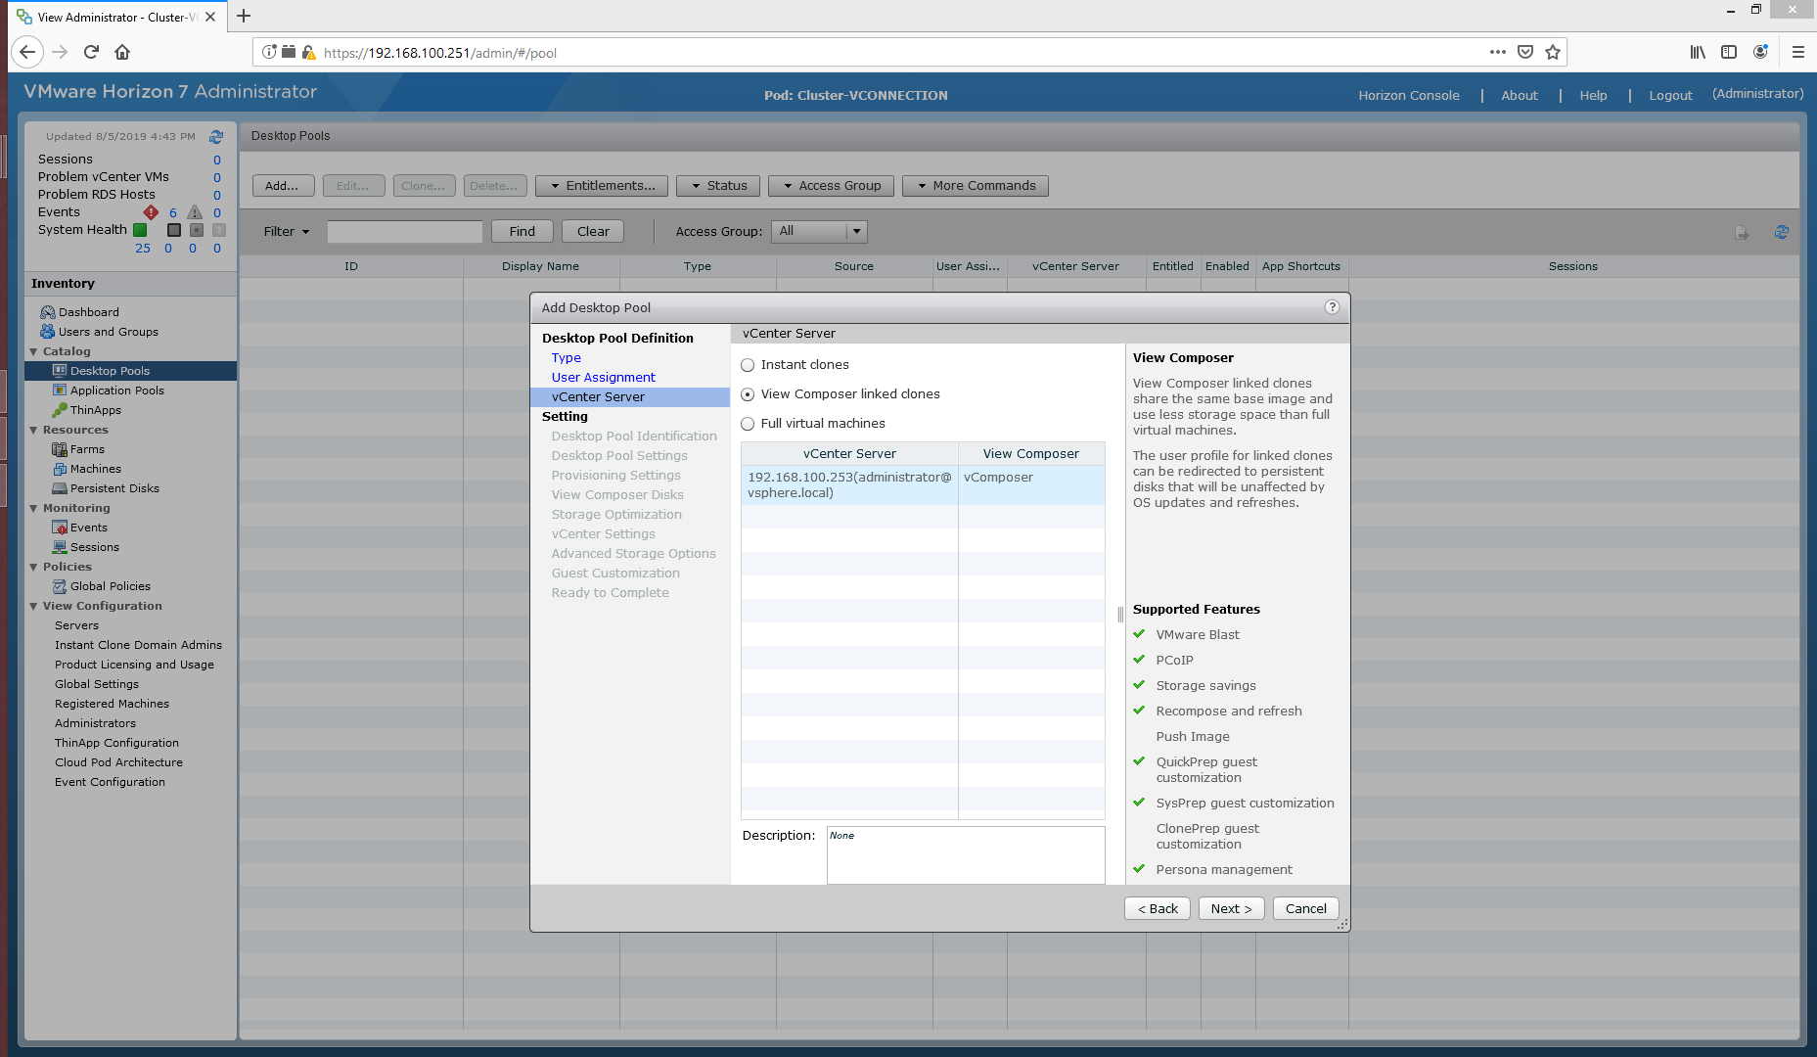Click the red Events error icon

point(151,212)
